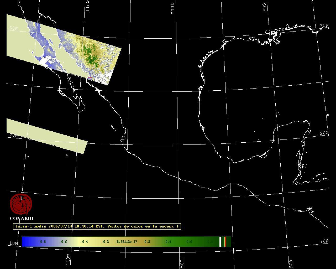Click the 30N latitude label on right edge
Viewport: 336px width, 269px height.
click(x=324, y=25)
